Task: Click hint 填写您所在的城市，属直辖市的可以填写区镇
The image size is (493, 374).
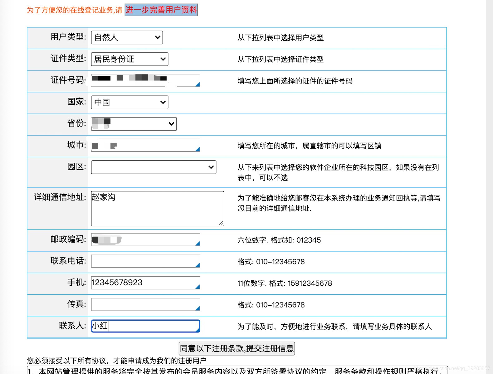Action: pyautogui.click(x=309, y=146)
